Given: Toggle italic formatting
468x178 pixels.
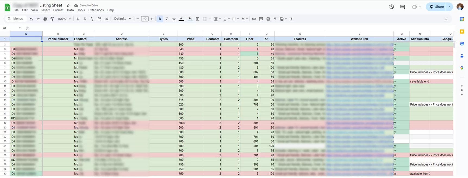Looking at the screenshot, I should (x=167, y=19).
